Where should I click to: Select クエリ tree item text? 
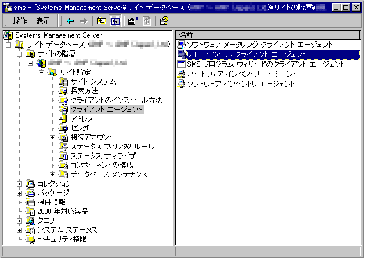click(x=46, y=221)
